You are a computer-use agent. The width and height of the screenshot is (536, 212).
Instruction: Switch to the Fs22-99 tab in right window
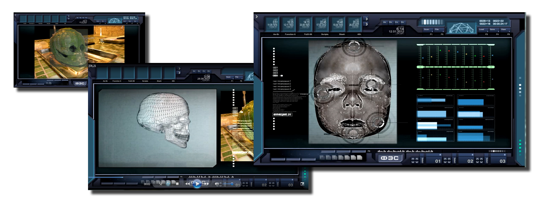308,34
